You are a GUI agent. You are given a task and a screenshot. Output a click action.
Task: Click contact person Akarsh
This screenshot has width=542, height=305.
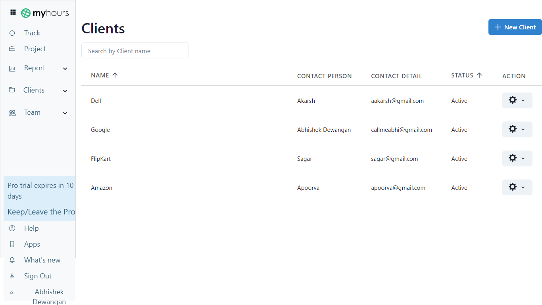click(x=306, y=101)
